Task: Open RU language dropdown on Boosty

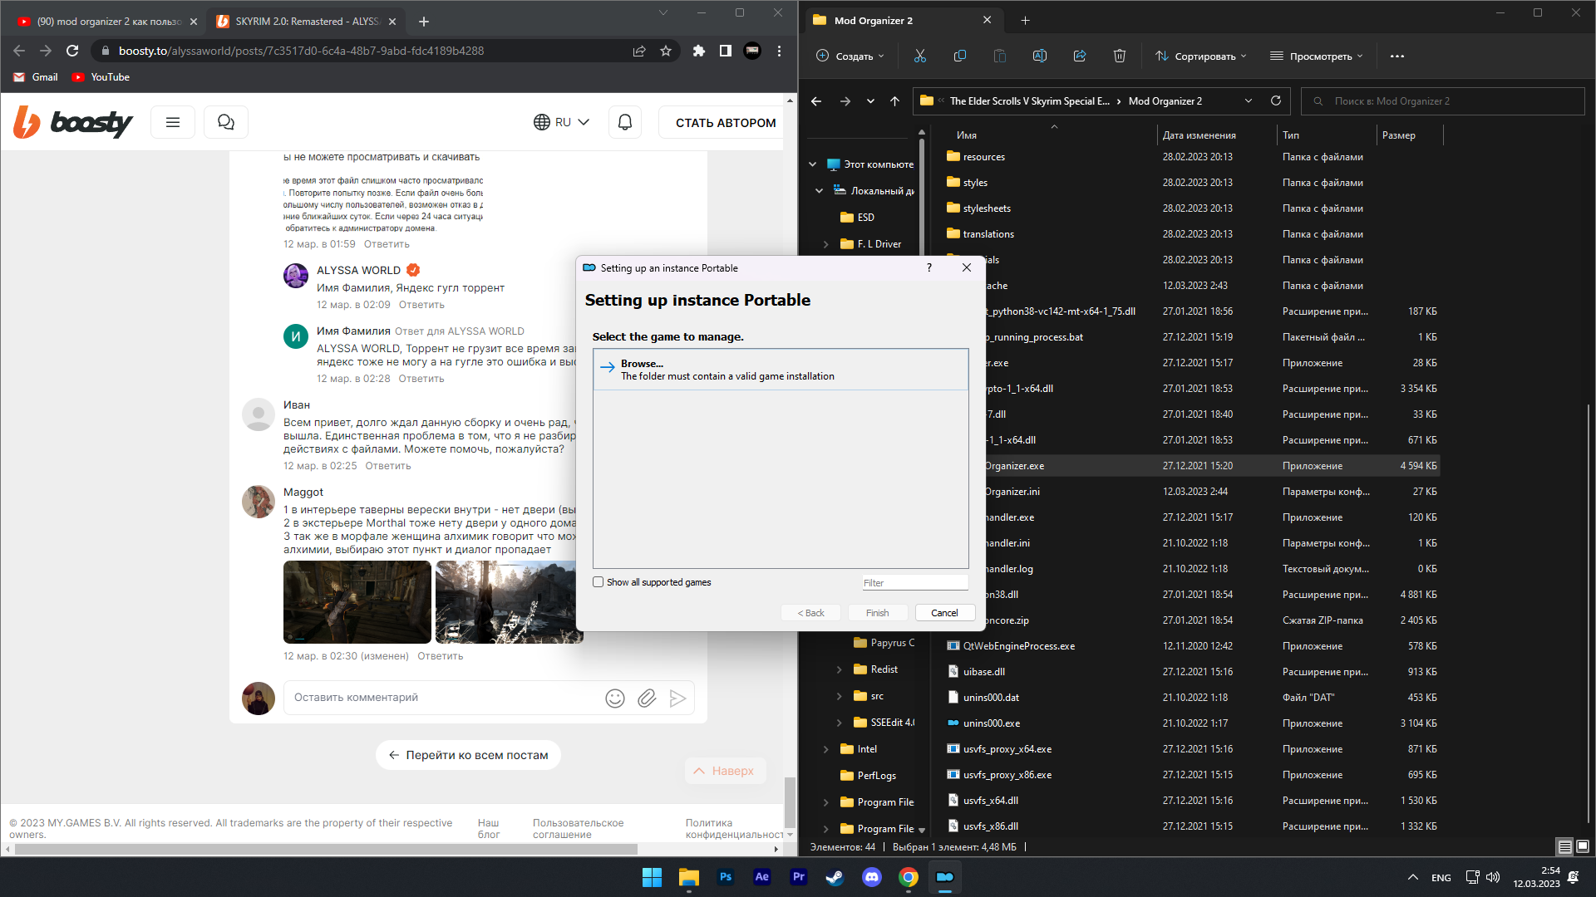Action: click(561, 122)
